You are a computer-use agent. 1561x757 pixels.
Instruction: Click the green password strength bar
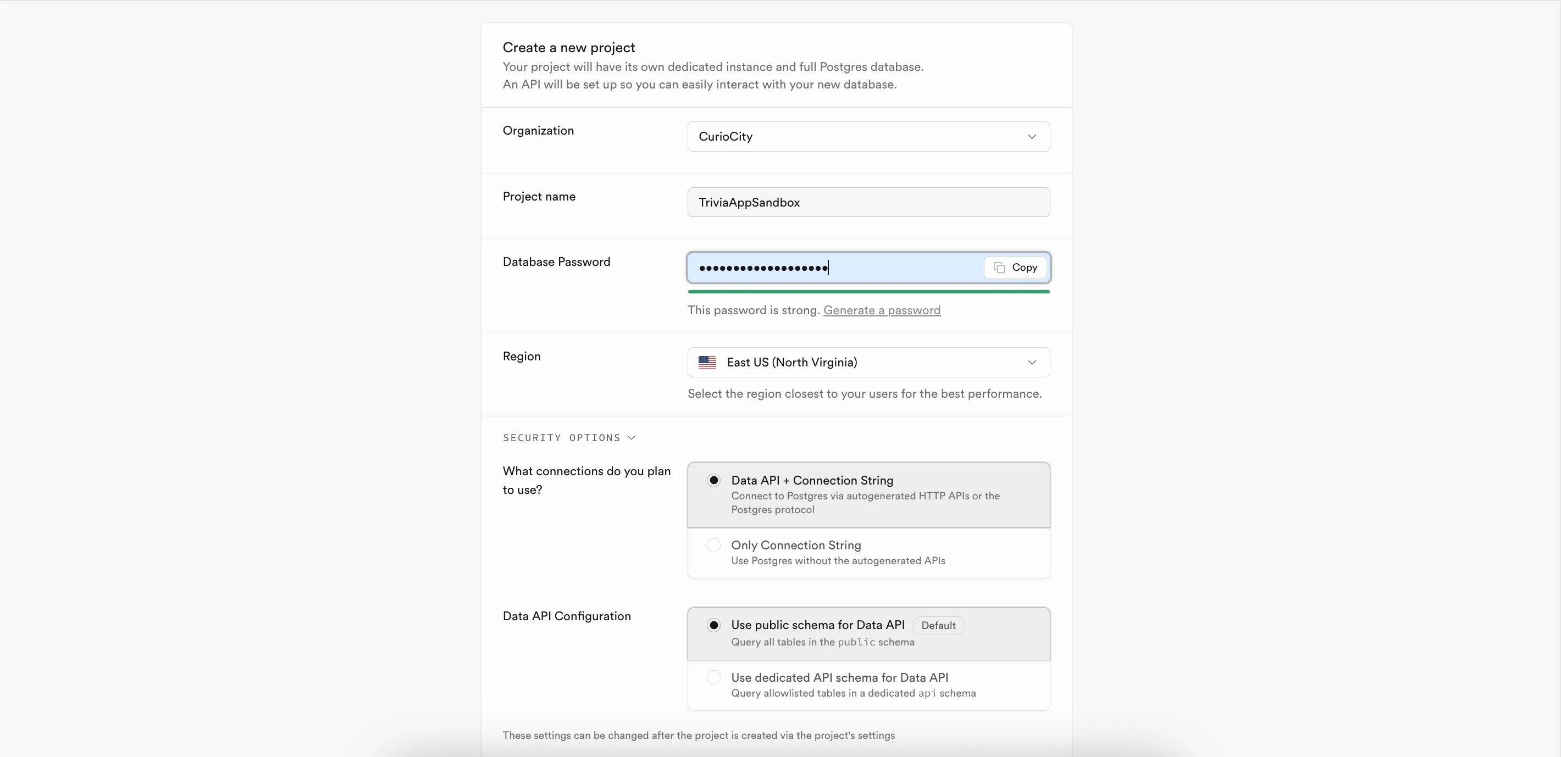[868, 292]
